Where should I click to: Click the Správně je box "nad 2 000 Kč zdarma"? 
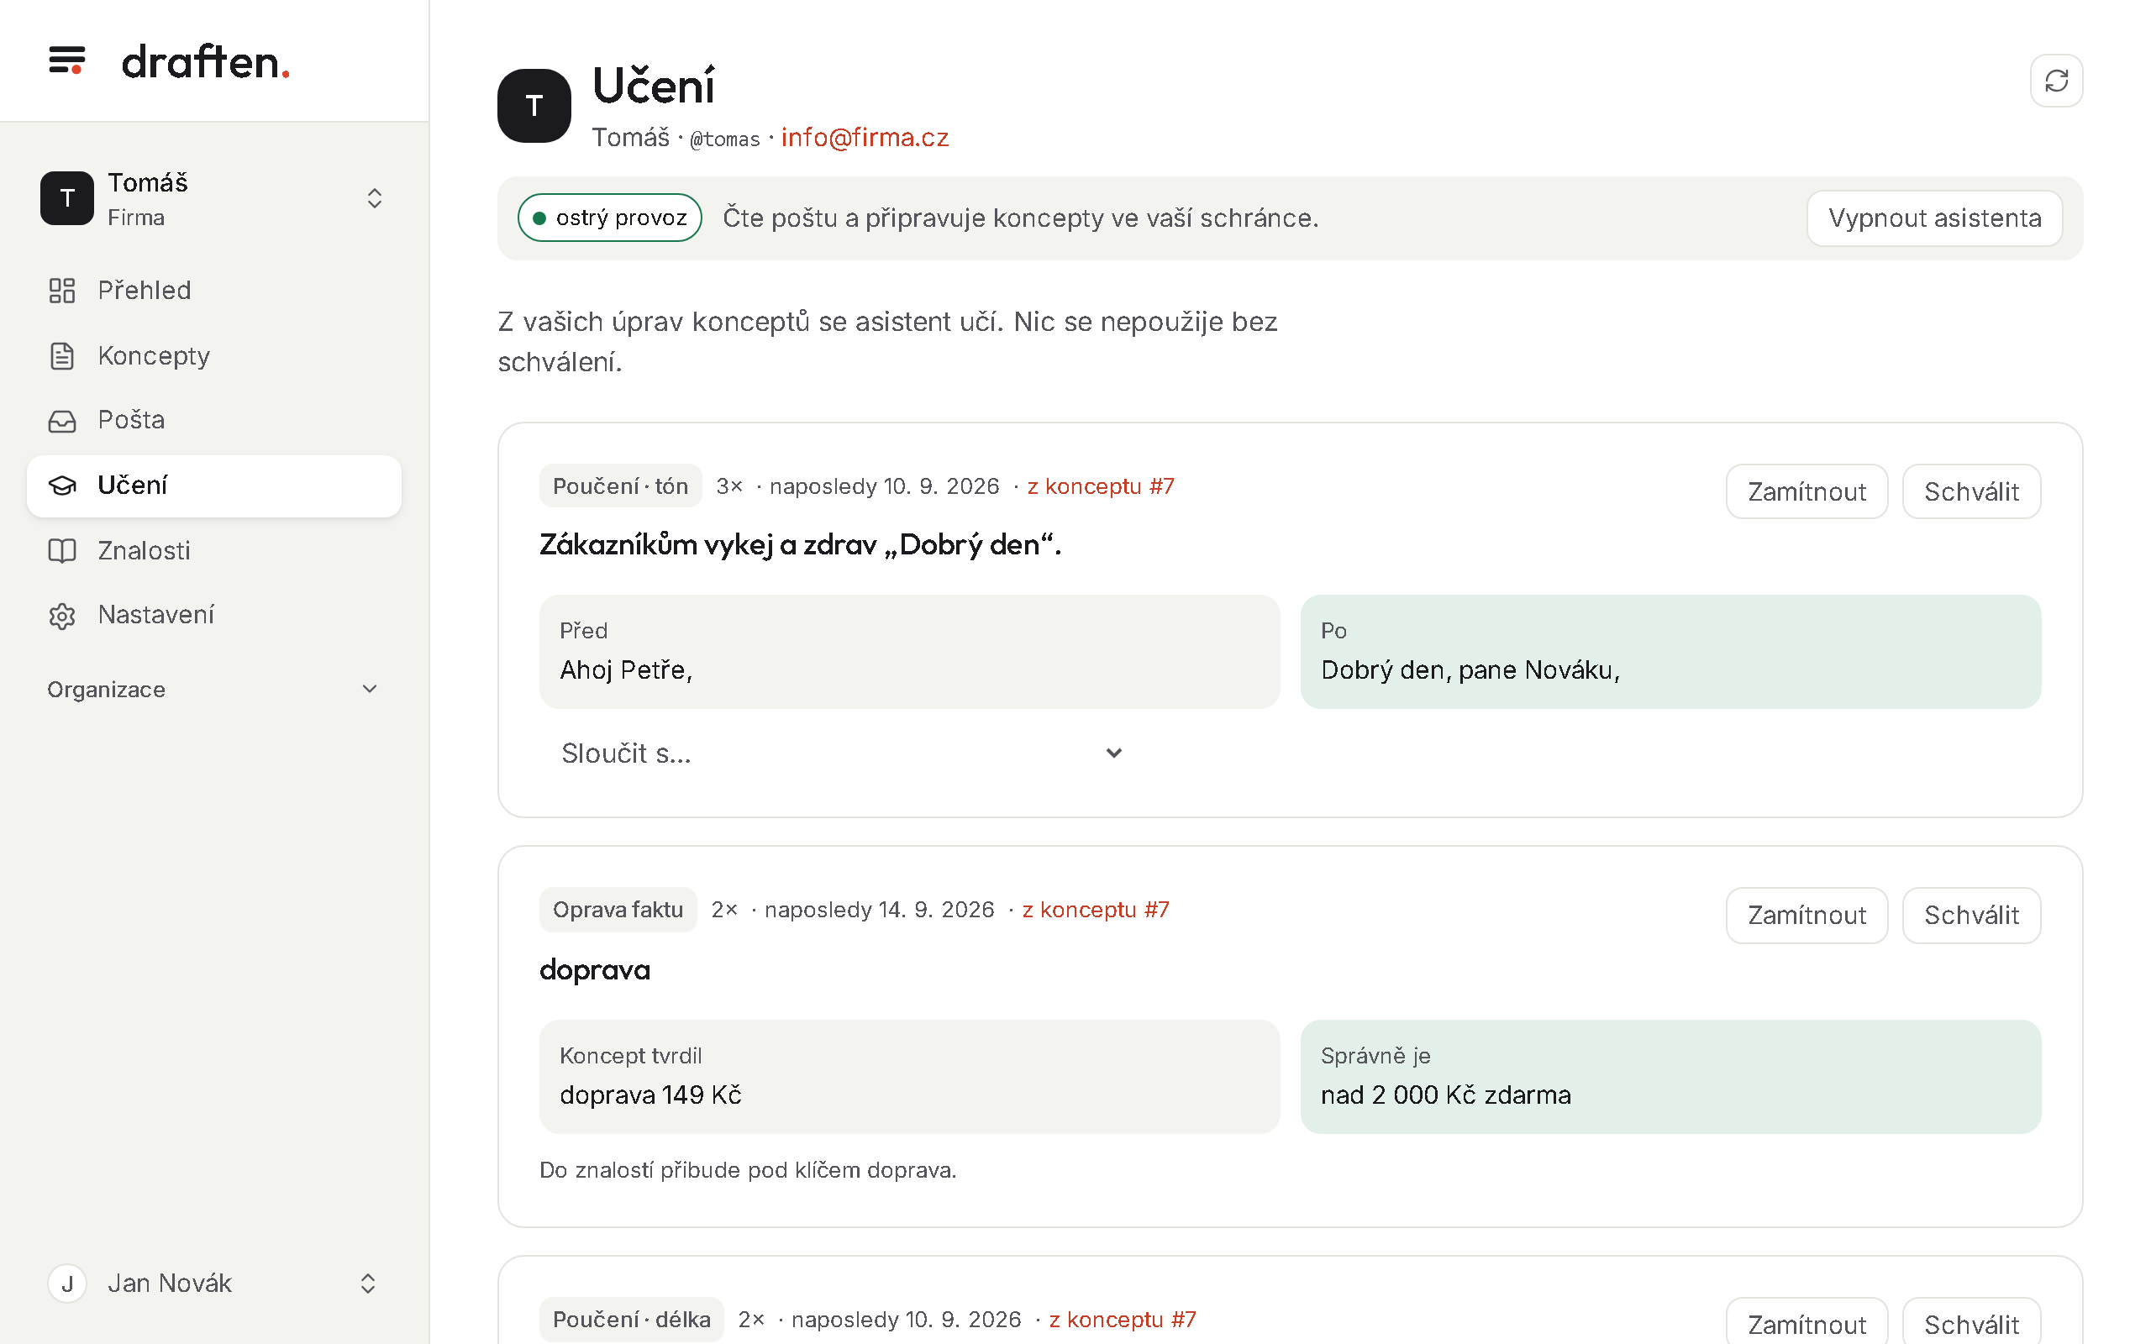pos(1670,1076)
